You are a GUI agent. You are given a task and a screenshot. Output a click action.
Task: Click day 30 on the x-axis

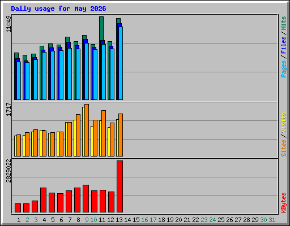[x=263, y=220]
